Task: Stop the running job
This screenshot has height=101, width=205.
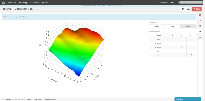Action: tap(197, 9)
